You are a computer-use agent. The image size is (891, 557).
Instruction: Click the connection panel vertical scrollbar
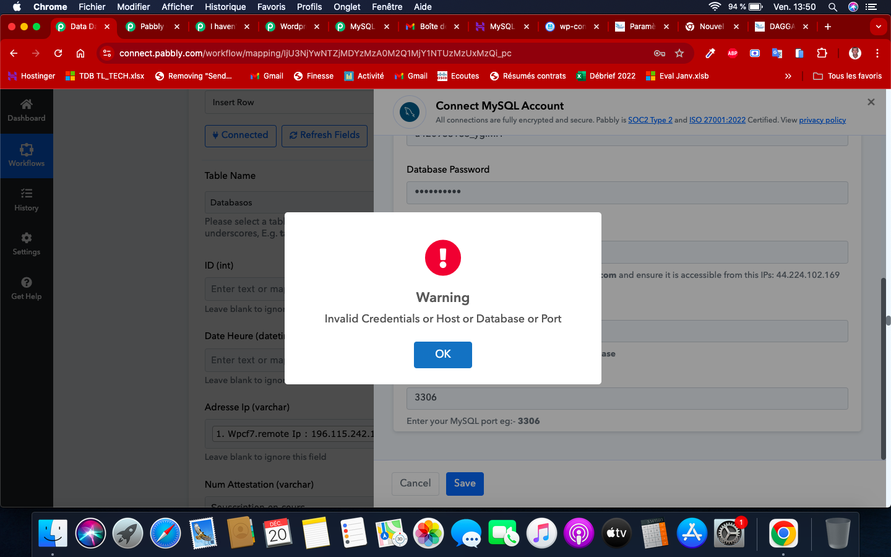tap(884, 368)
